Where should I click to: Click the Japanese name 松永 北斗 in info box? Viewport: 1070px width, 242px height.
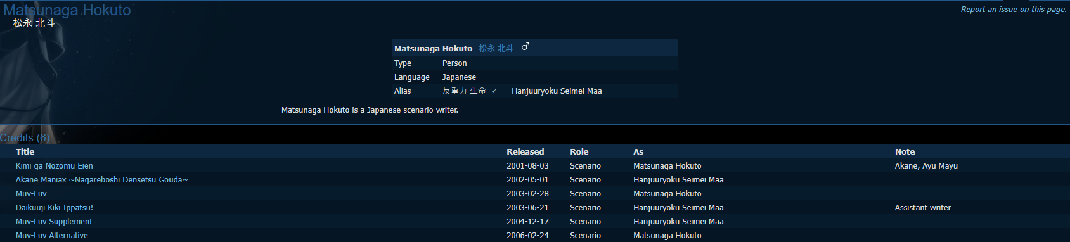496,48
